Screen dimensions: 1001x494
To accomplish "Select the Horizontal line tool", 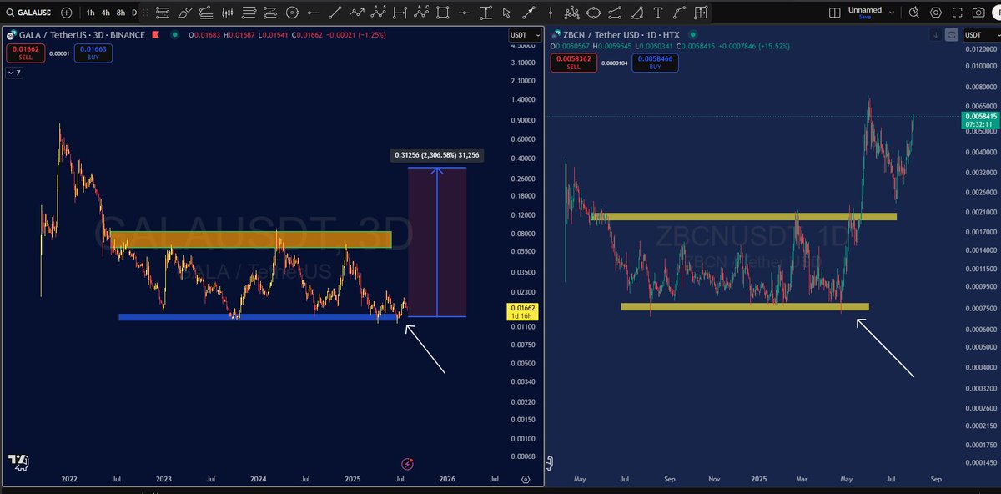I will click(314, 13).
